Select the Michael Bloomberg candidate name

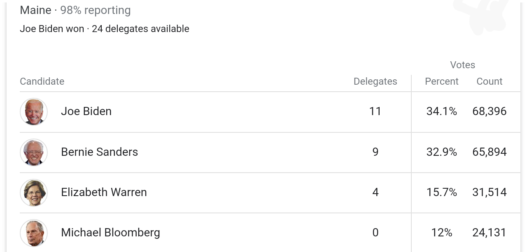[110, 233]
